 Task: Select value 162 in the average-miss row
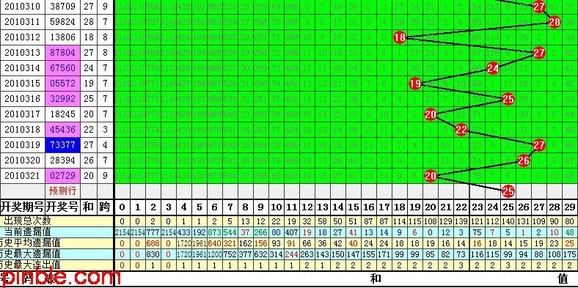click(246, 243)
